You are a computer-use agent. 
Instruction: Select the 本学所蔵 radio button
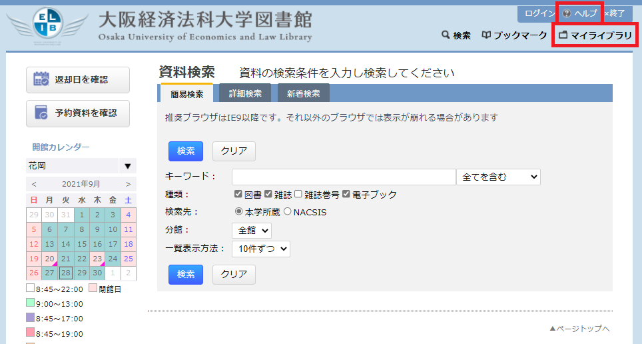[238, 211]
